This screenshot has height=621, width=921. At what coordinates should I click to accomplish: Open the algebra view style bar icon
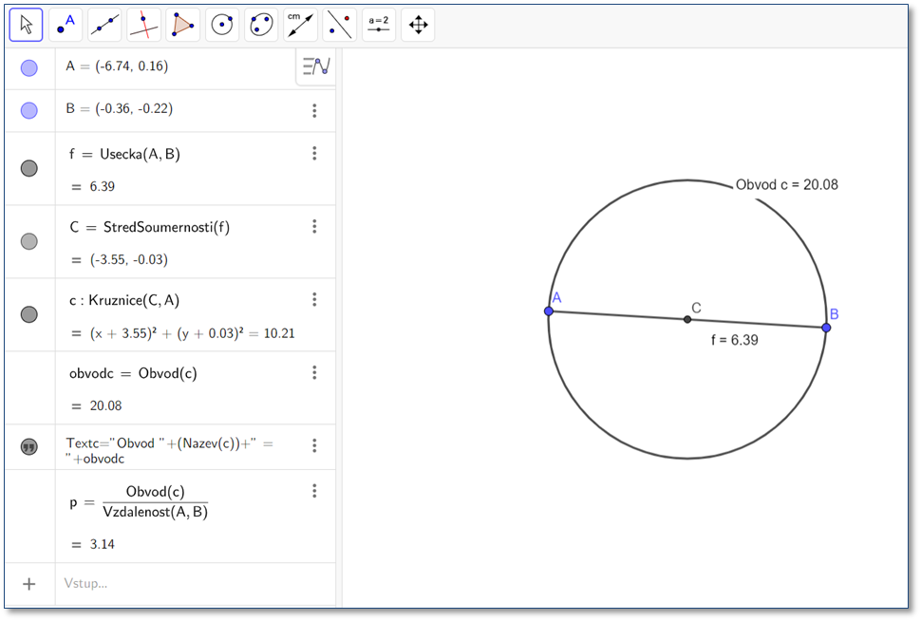(x=316, y=66)
